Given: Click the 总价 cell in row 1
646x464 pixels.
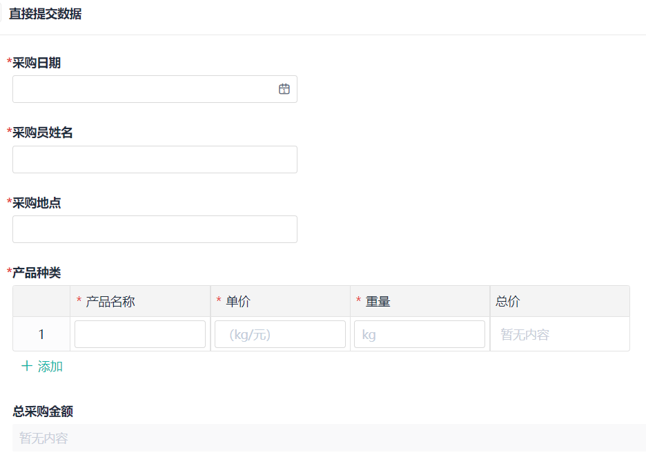Looking at the screenshot, I should pos(559,334).
